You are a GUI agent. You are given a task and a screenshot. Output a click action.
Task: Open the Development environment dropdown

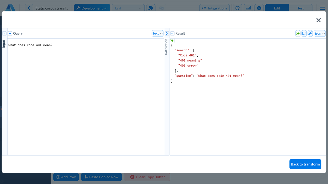pos(92,8)
